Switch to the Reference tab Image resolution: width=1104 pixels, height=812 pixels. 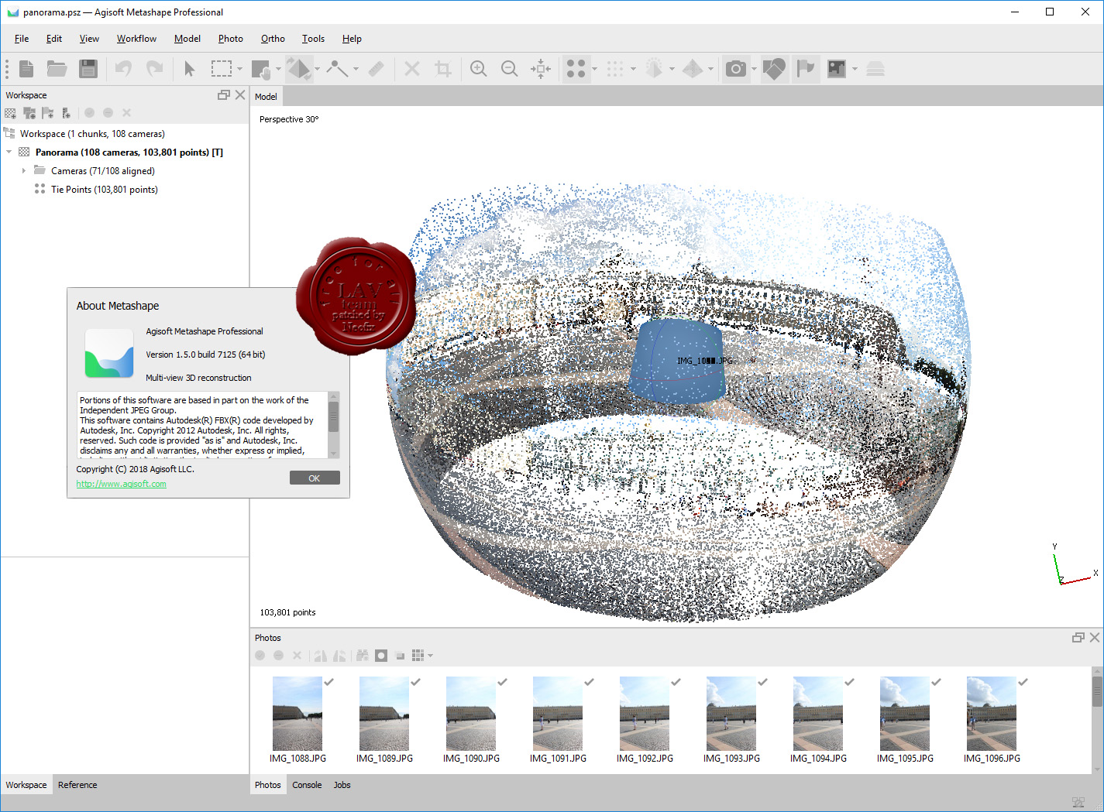77,785
